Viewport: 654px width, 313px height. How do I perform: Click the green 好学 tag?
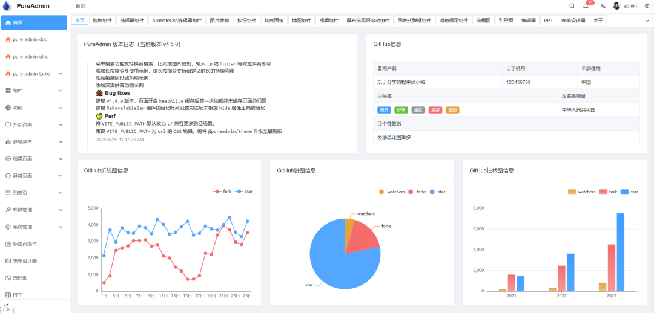(401, 110)
